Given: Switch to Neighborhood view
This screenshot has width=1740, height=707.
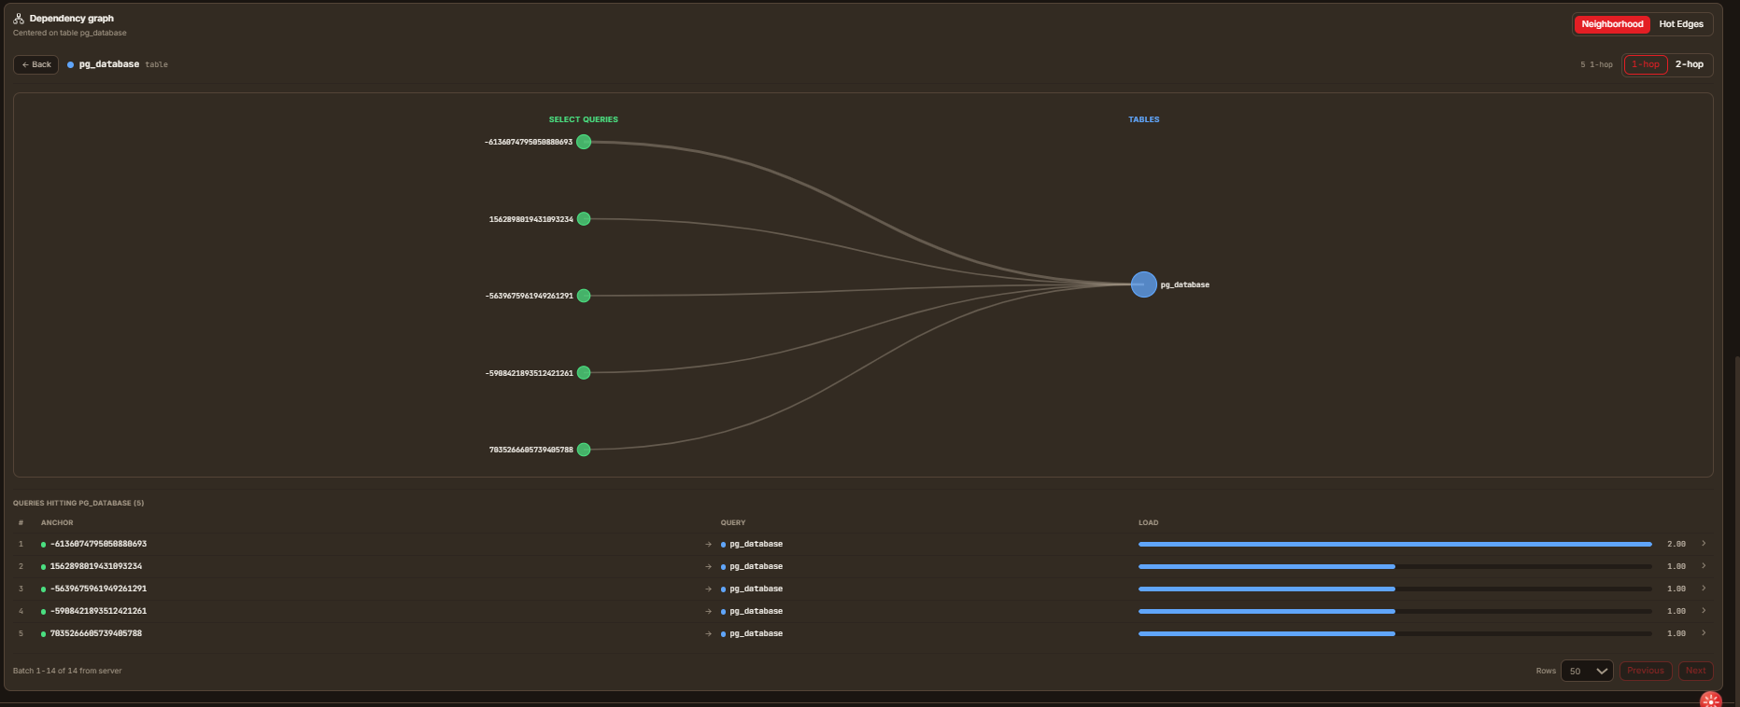Looking at the screenshot, I should 1612,24.
